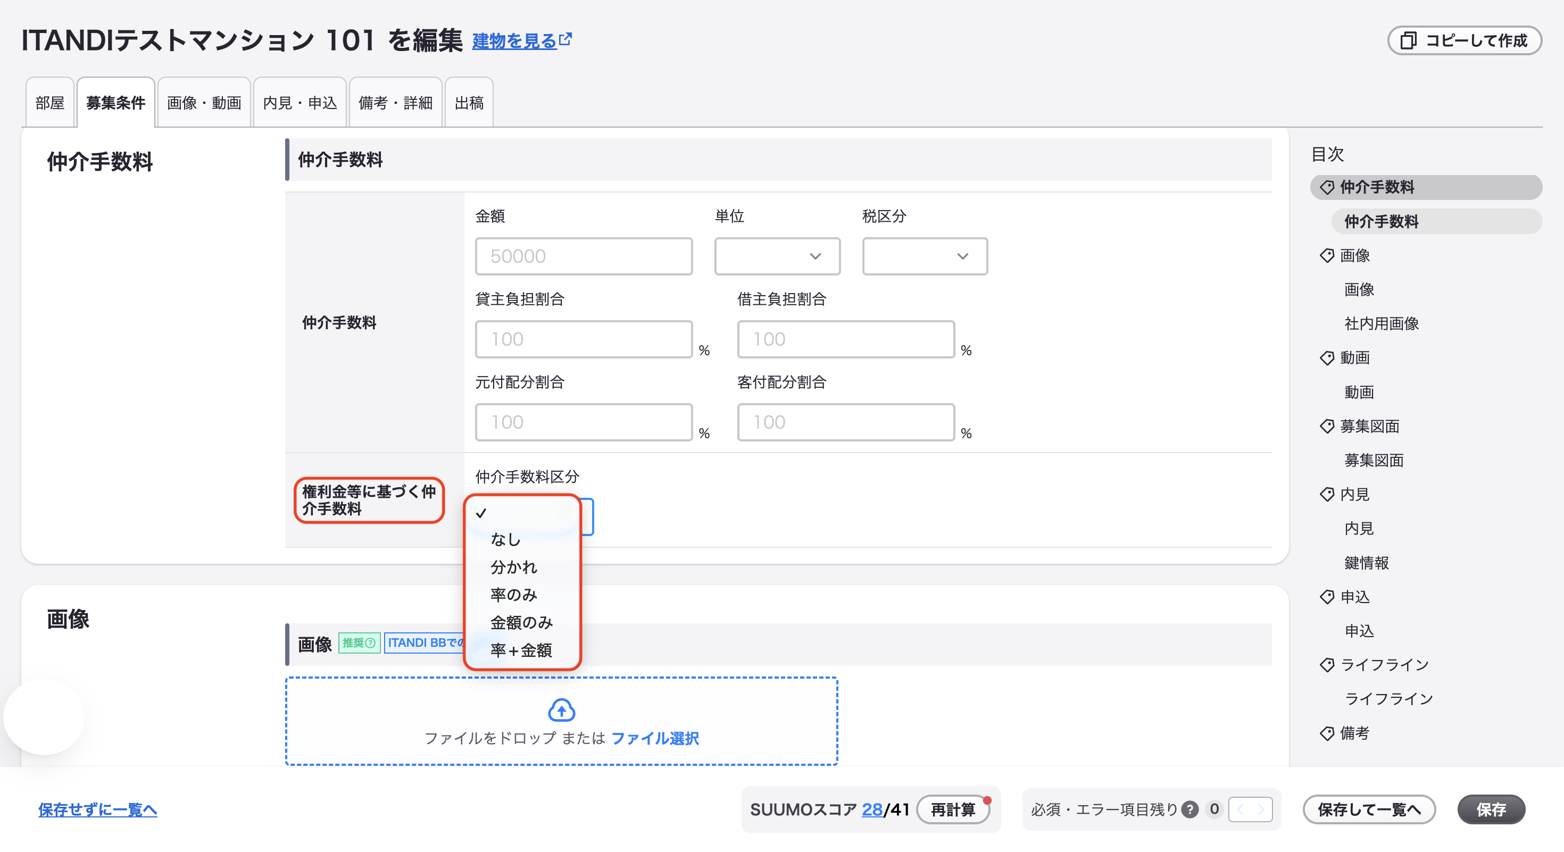Click the 借主負担割合 input field
This screenshot has width=1564, height=852.
(846, 339)
